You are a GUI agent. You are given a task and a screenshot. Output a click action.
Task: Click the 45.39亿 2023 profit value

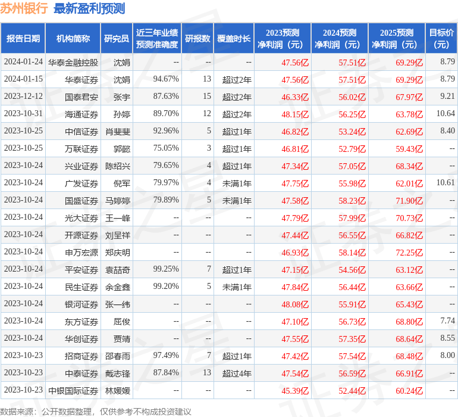(295, 391)
